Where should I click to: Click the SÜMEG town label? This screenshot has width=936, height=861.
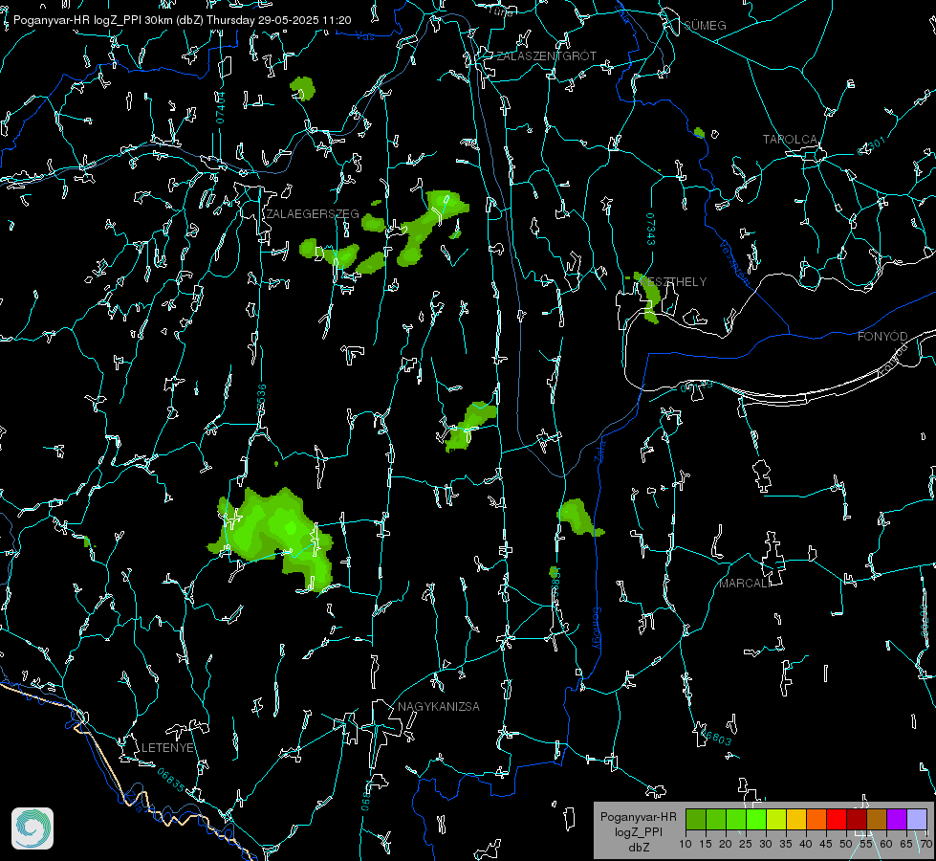click(x=705, y=25)
